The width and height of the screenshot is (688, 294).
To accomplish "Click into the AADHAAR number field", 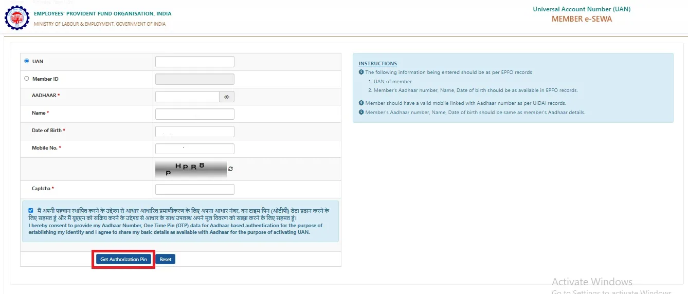I will tap(188, 97).
